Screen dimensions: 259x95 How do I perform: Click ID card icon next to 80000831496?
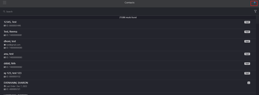click(x=5, y=26)
